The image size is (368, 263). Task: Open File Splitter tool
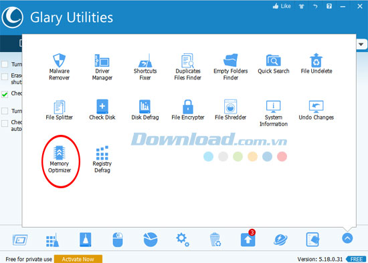tap(59, 110)
